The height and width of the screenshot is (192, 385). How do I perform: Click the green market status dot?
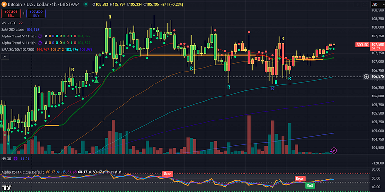point(86,4)
